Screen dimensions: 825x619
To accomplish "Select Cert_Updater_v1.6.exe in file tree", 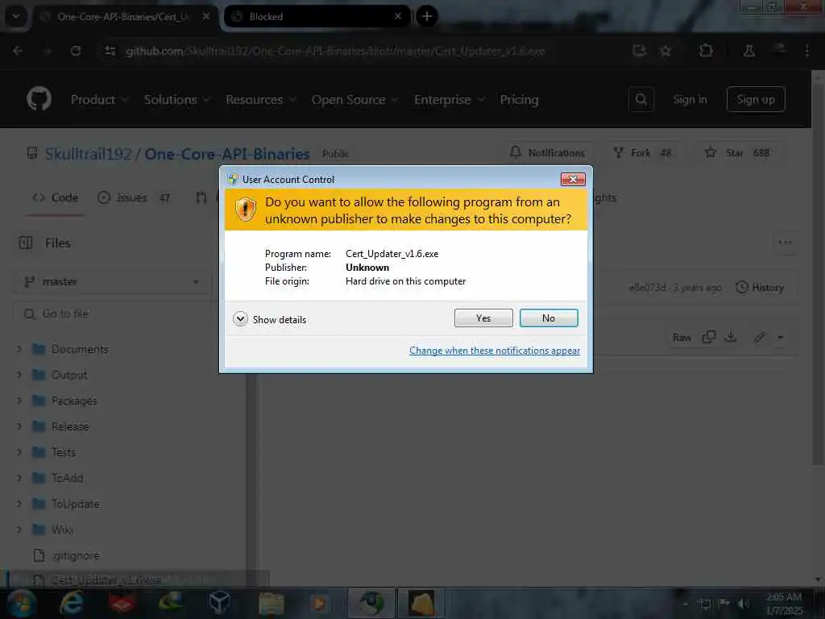I will coord(106,580).
